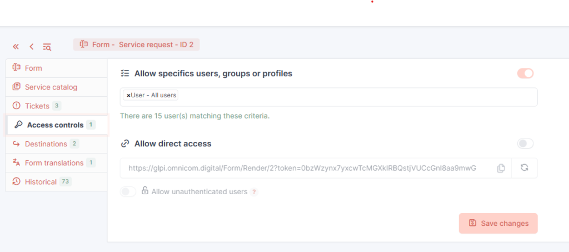Open the Form tab
The image size is (569, 252).
pos(33,68)
